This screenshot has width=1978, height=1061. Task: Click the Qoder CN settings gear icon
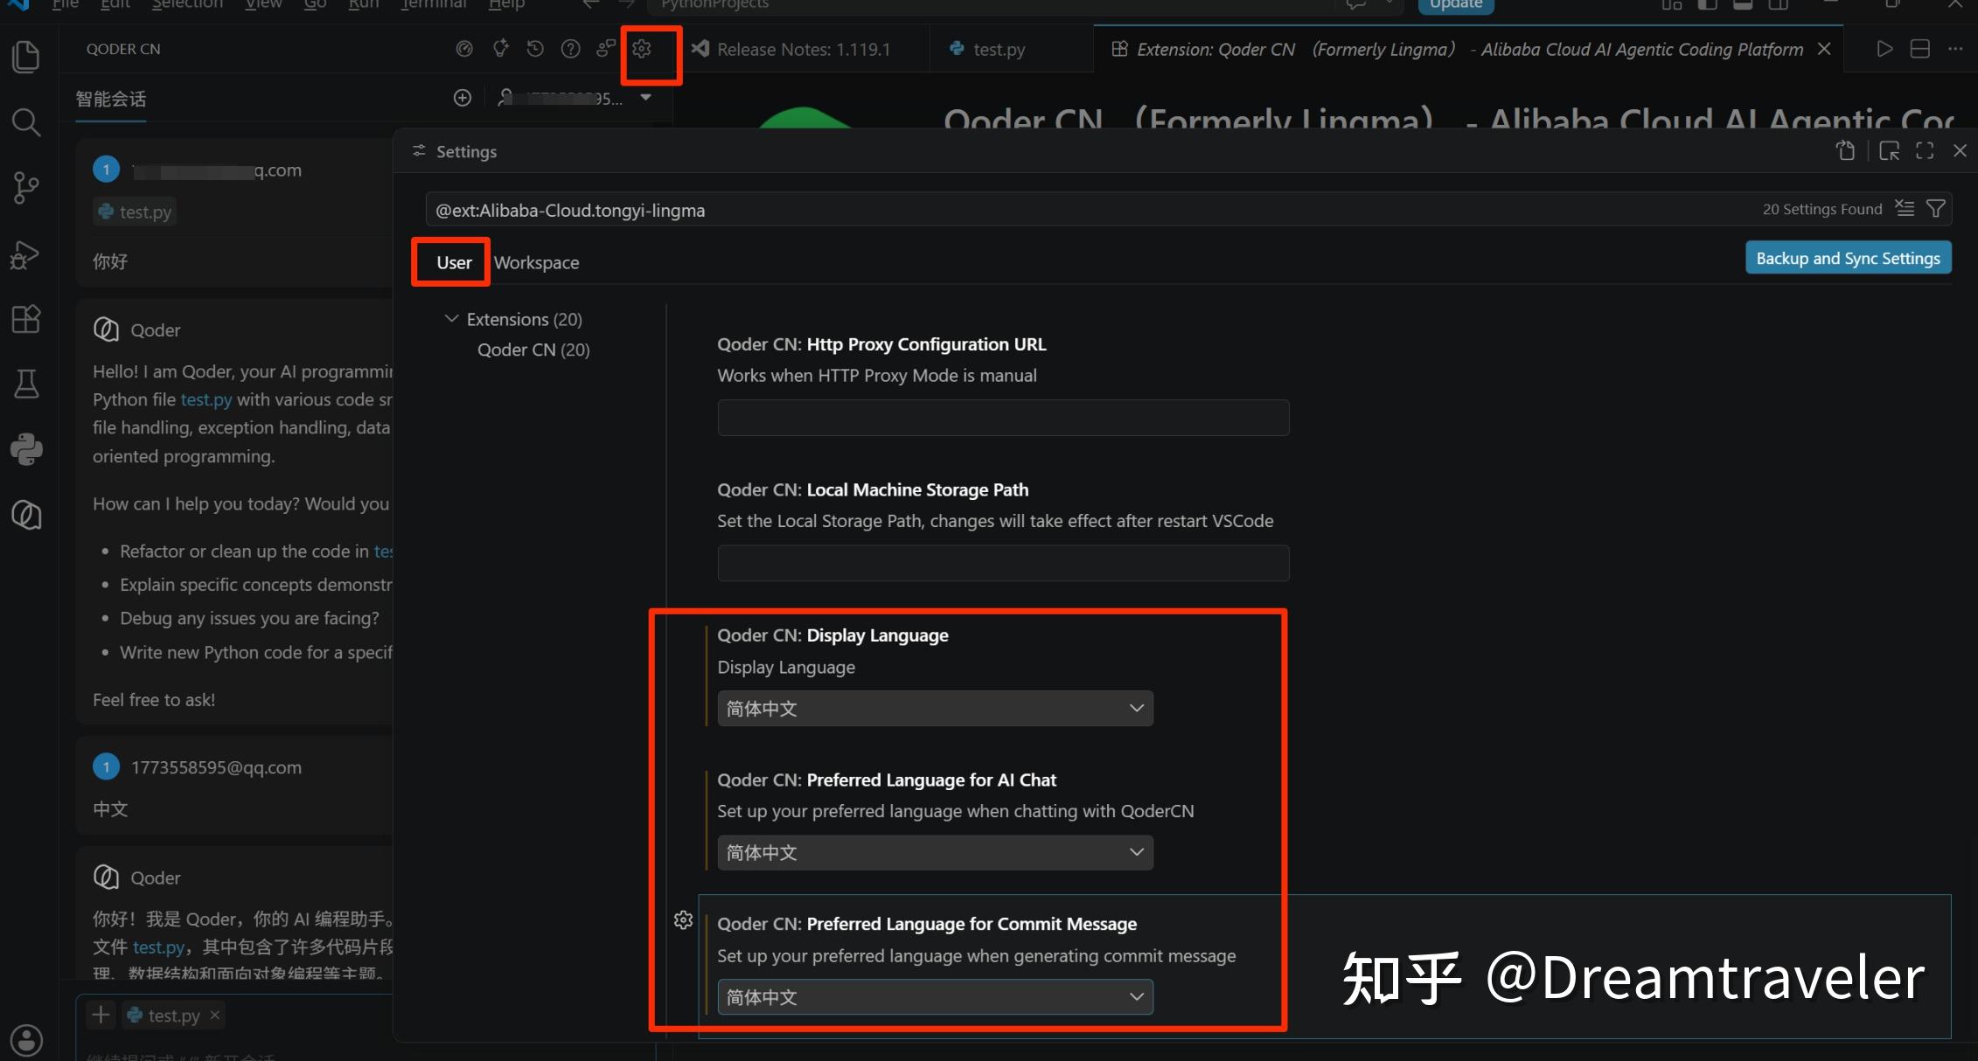tap(642, 49)
